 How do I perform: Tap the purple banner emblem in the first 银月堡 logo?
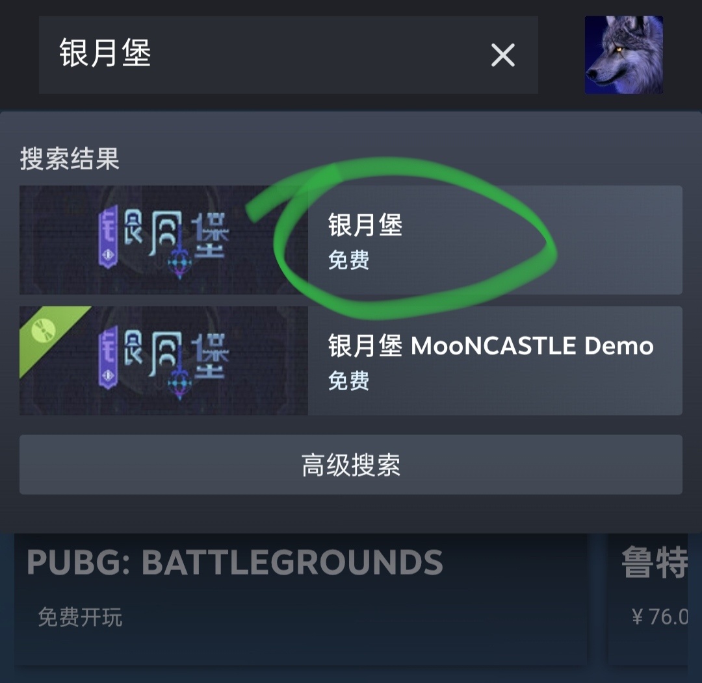click(109, 236)
